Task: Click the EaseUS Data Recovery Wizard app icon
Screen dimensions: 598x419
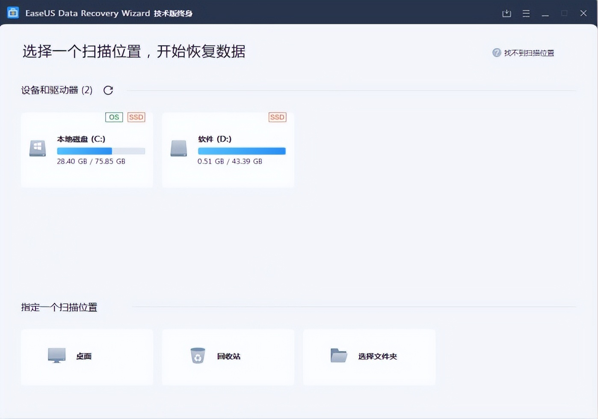Action: tap(13, 13)
